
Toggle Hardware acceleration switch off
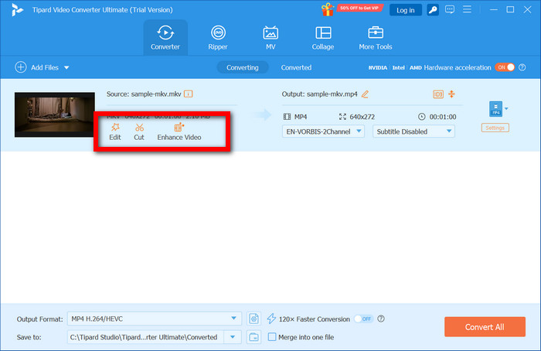point(504,67)
